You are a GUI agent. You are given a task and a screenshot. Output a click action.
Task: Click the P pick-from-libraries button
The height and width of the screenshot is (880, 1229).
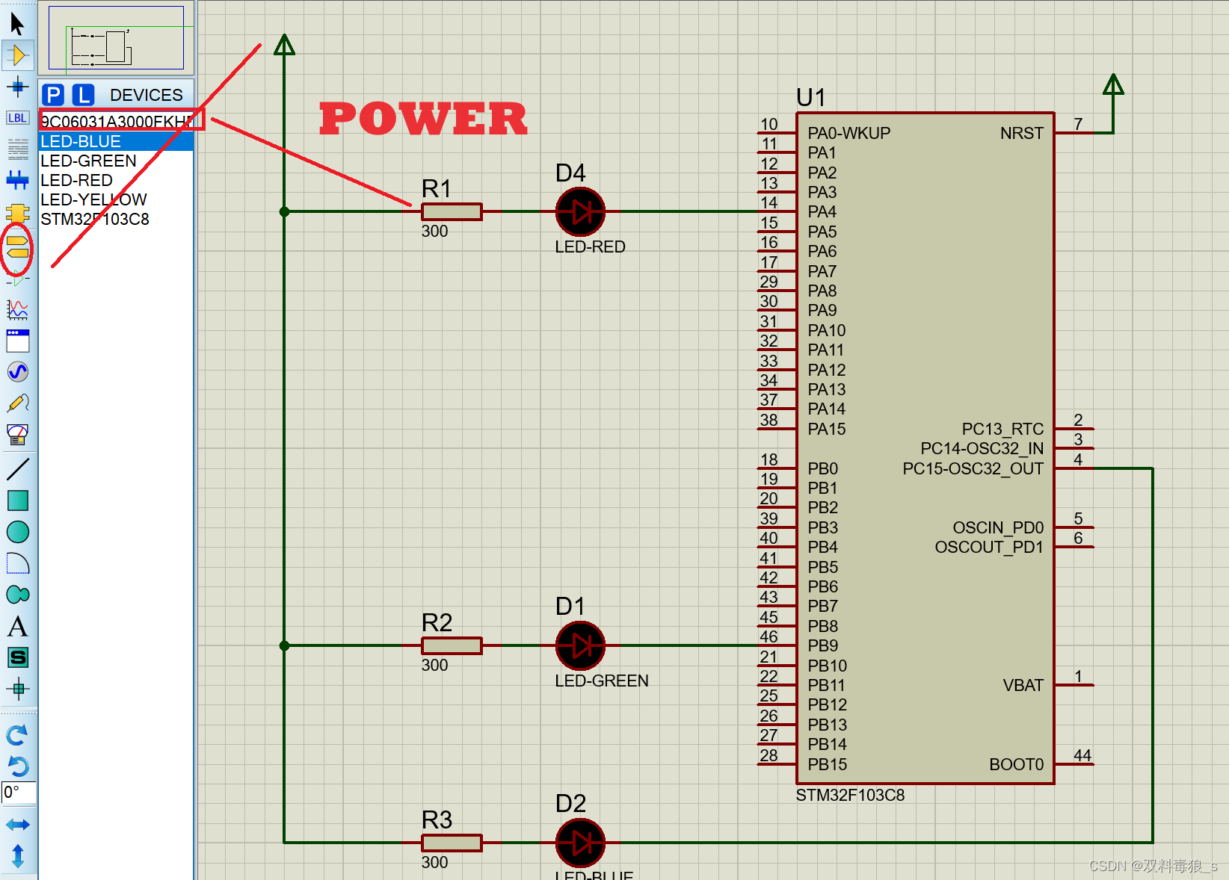coord(53,95)
